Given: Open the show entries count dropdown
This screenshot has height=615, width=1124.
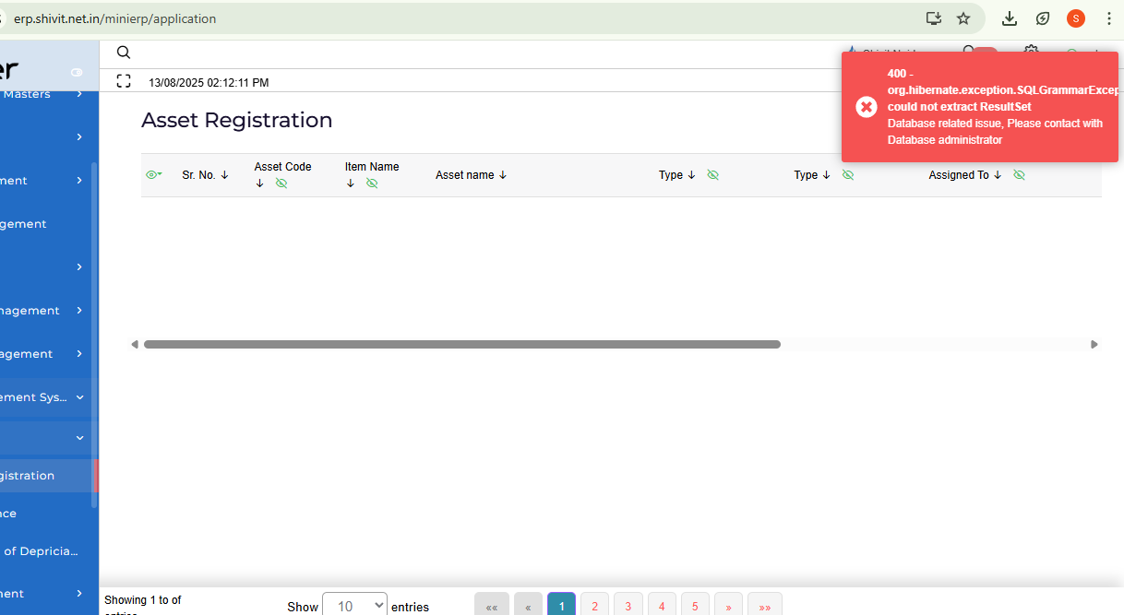Looking at the screenshot, I should pos(354,606).
